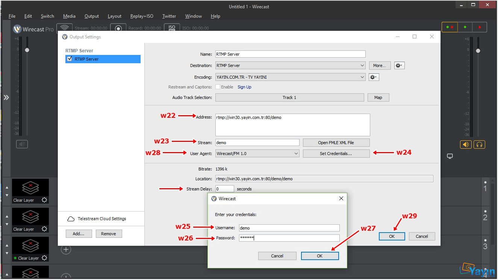This screenshot has width=498, height=280.
Task: Toggle the headphones monitor icon
Action: pyautogui.click(x=479, y=145)
